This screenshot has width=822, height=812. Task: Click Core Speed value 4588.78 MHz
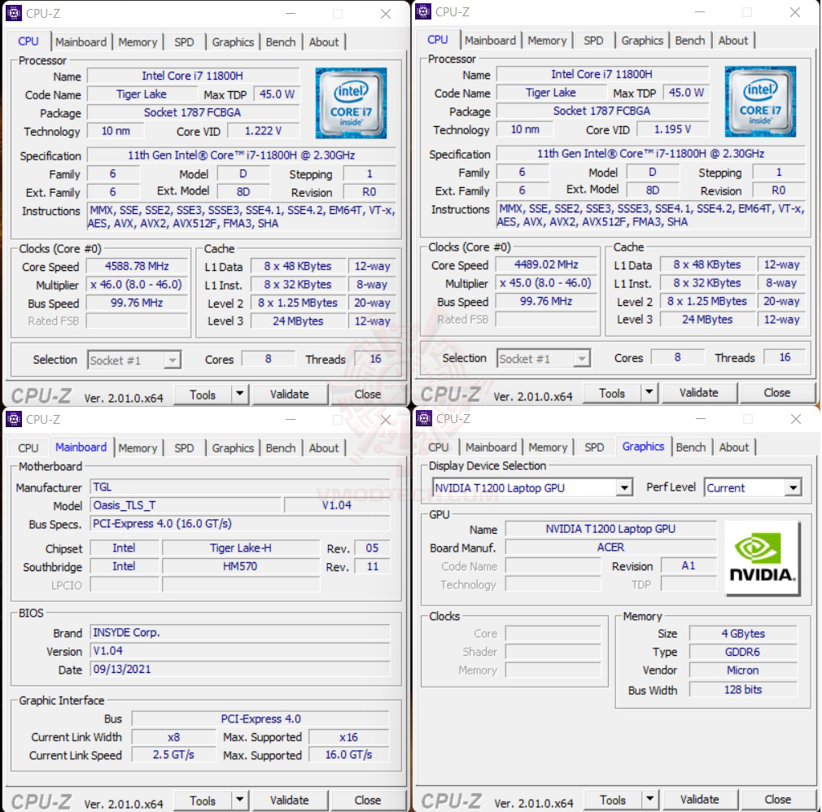point(137,266)
